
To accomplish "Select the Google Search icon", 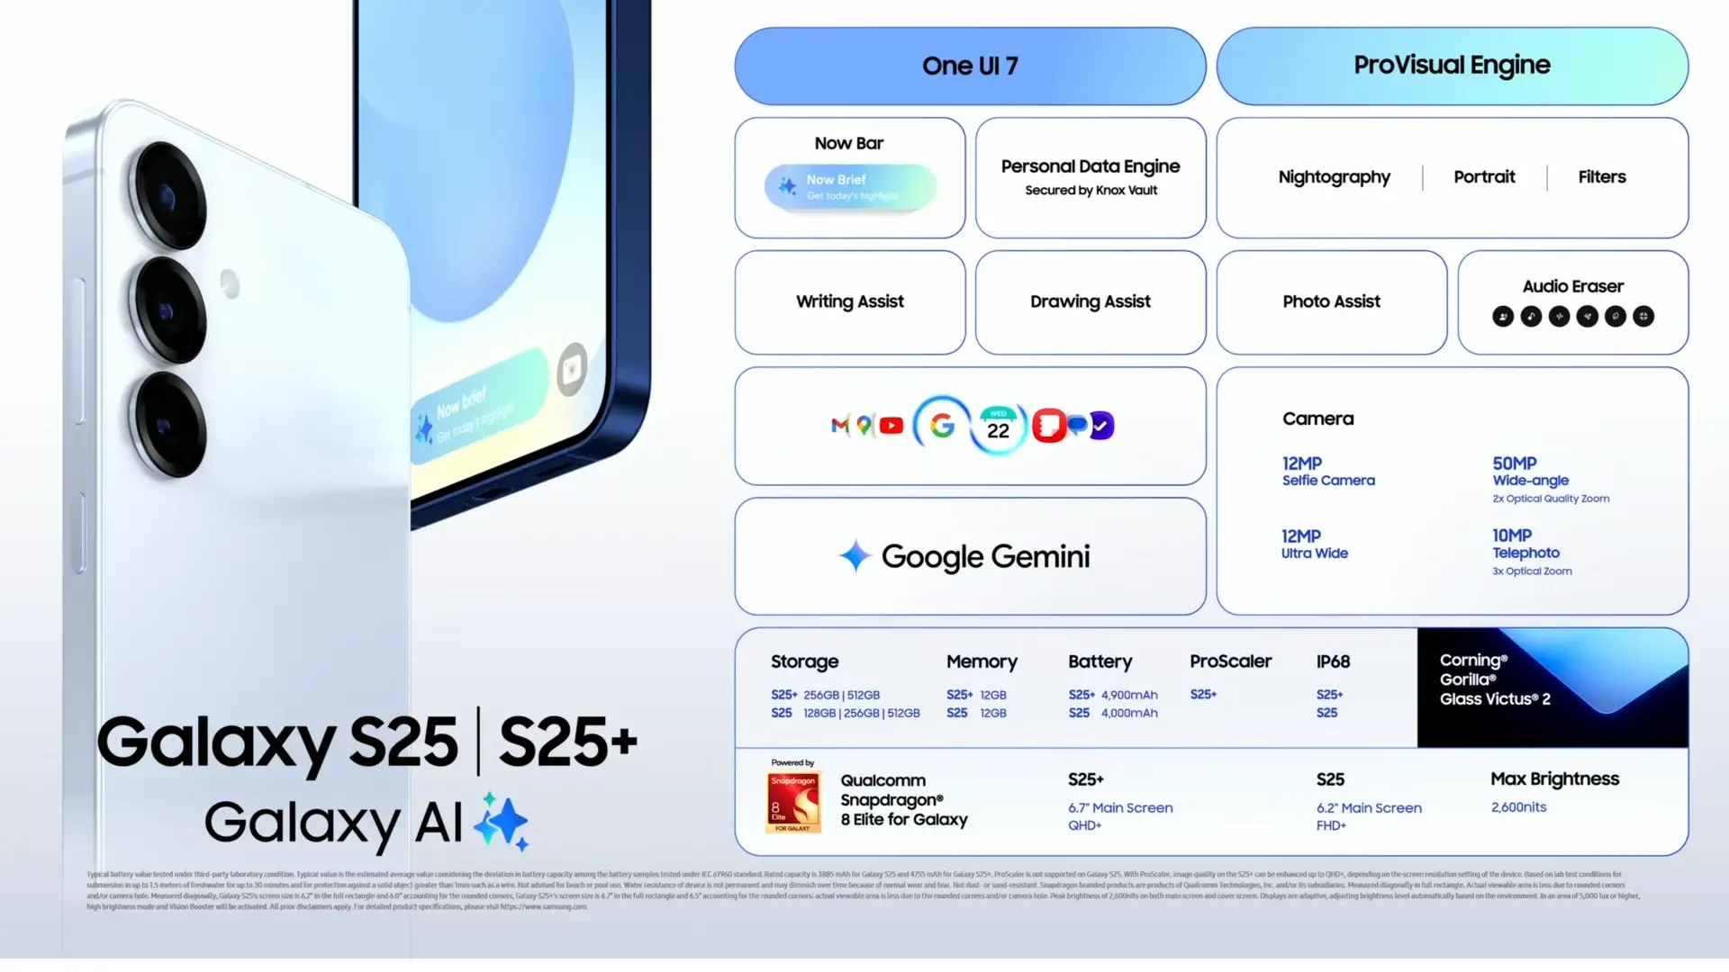I will coord(942,425).
